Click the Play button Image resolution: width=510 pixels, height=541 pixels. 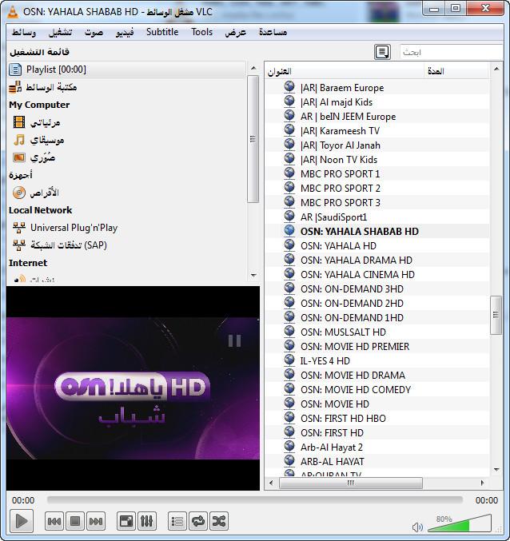pos(22,521)
